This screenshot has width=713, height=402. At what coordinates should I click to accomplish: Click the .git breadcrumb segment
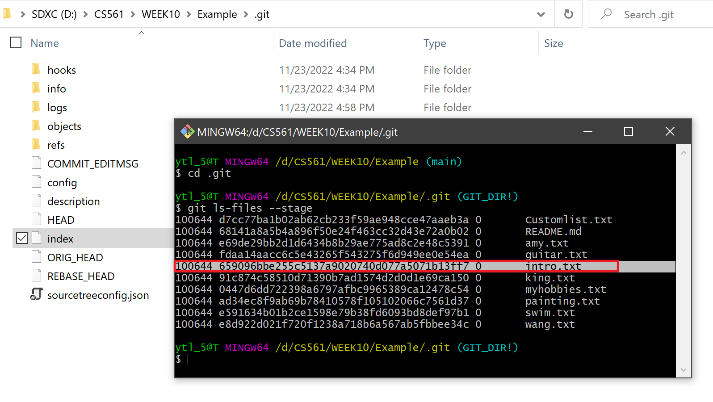click(x=262, y=14)
